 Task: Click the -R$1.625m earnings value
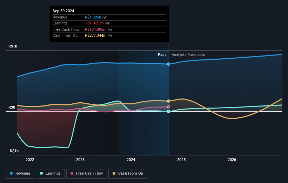coord(94,23)
